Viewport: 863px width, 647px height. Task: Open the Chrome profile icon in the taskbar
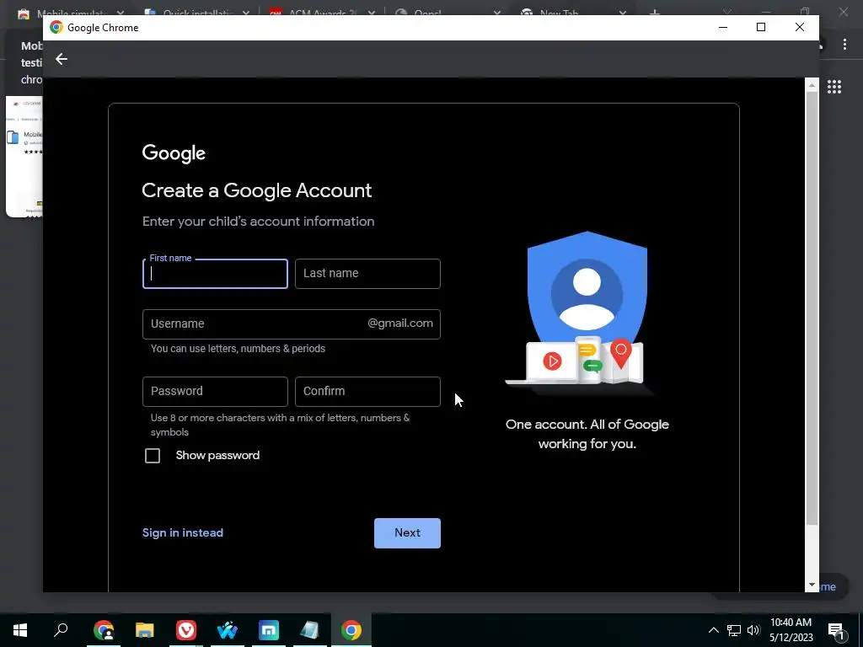tap(104, 630)
